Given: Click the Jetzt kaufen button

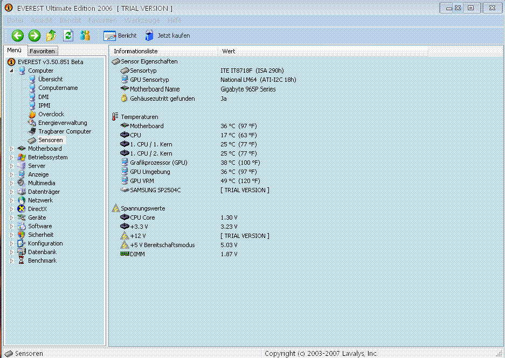Looking at the screenshot, I should [168, 36].
